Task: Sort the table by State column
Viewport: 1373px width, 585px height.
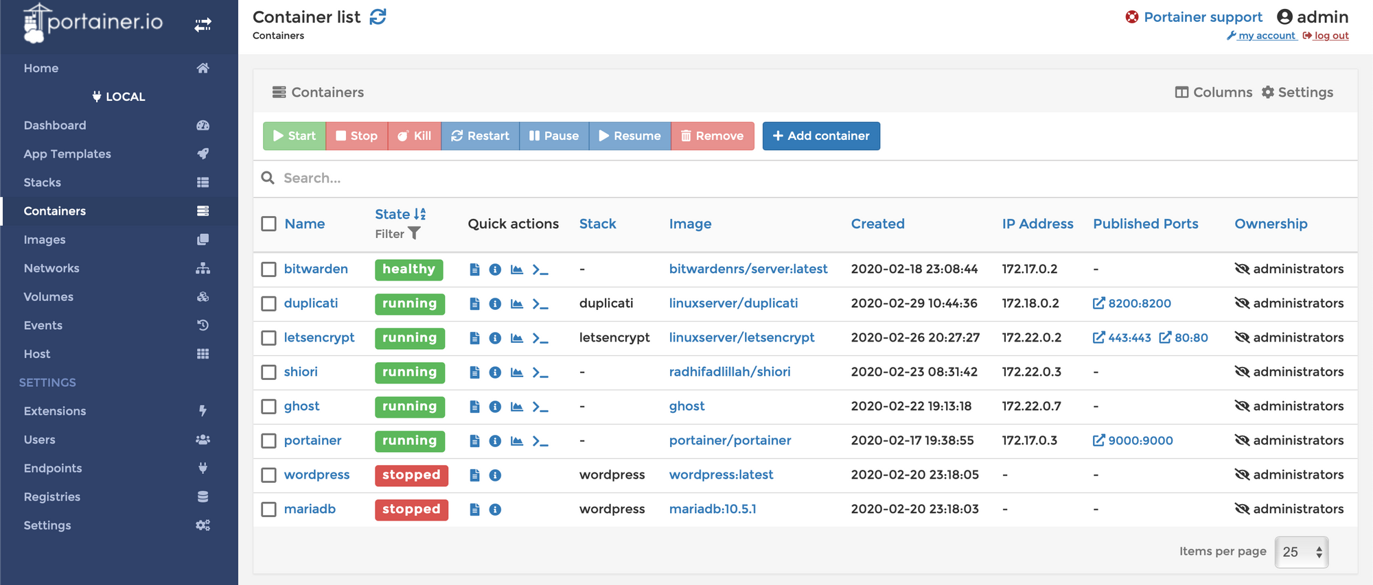Action: tap(393, 214)
